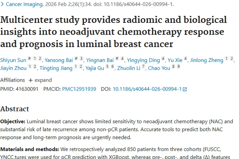Open the DOI 10.1186/s40644-026-00994-1 link

[147, 89]
